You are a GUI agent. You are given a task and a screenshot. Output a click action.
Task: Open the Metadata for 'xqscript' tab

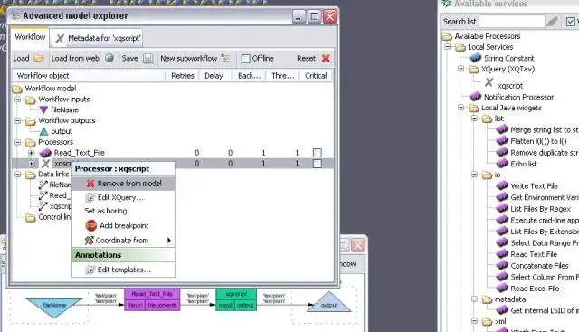[x=97, y=38]
